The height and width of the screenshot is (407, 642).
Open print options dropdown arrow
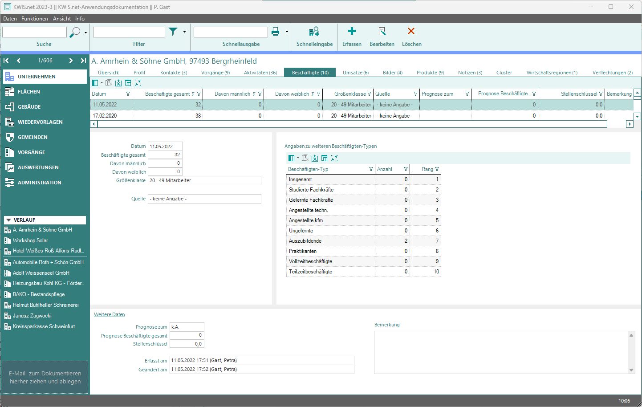click(x=287, y=32)
